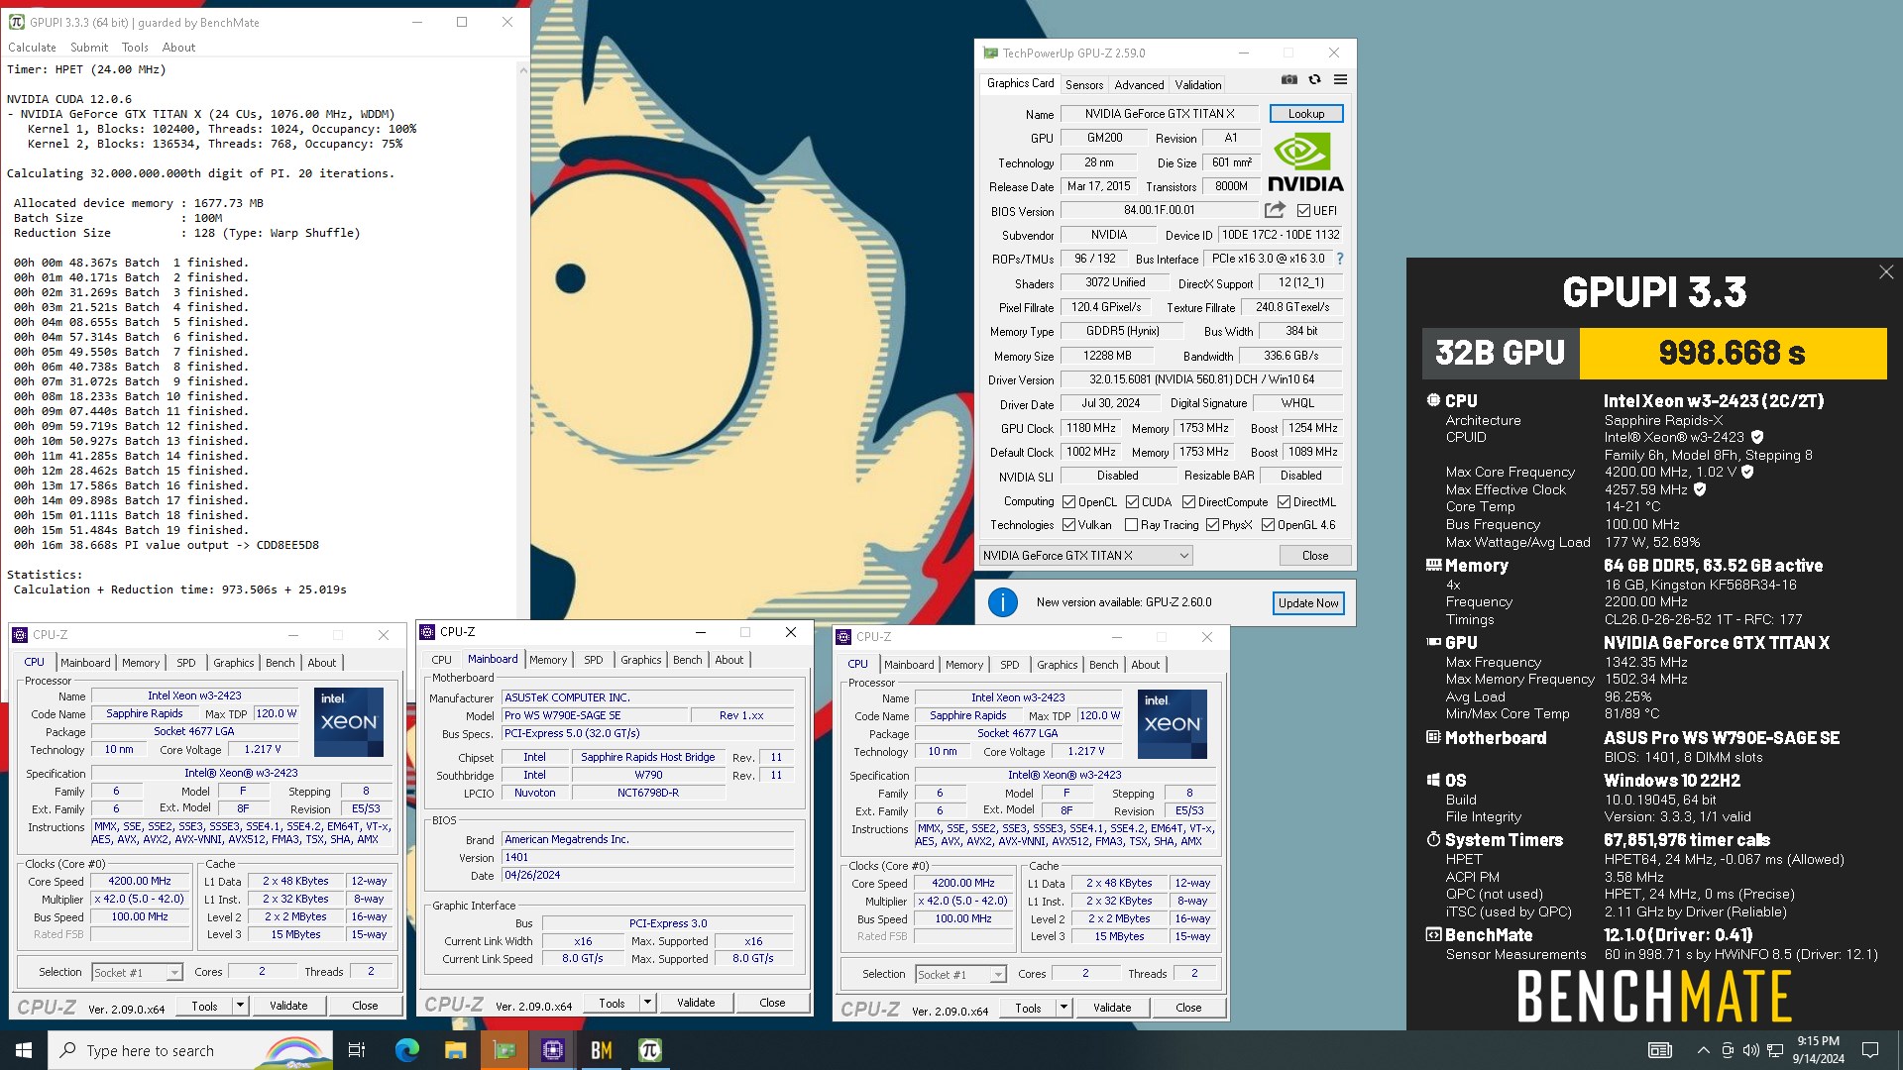Viewport: 1903px width, 1070px height.
Task: Click the BenchMate section icon in result panel
Action: pyautogui.click(x=1433, y=934)
